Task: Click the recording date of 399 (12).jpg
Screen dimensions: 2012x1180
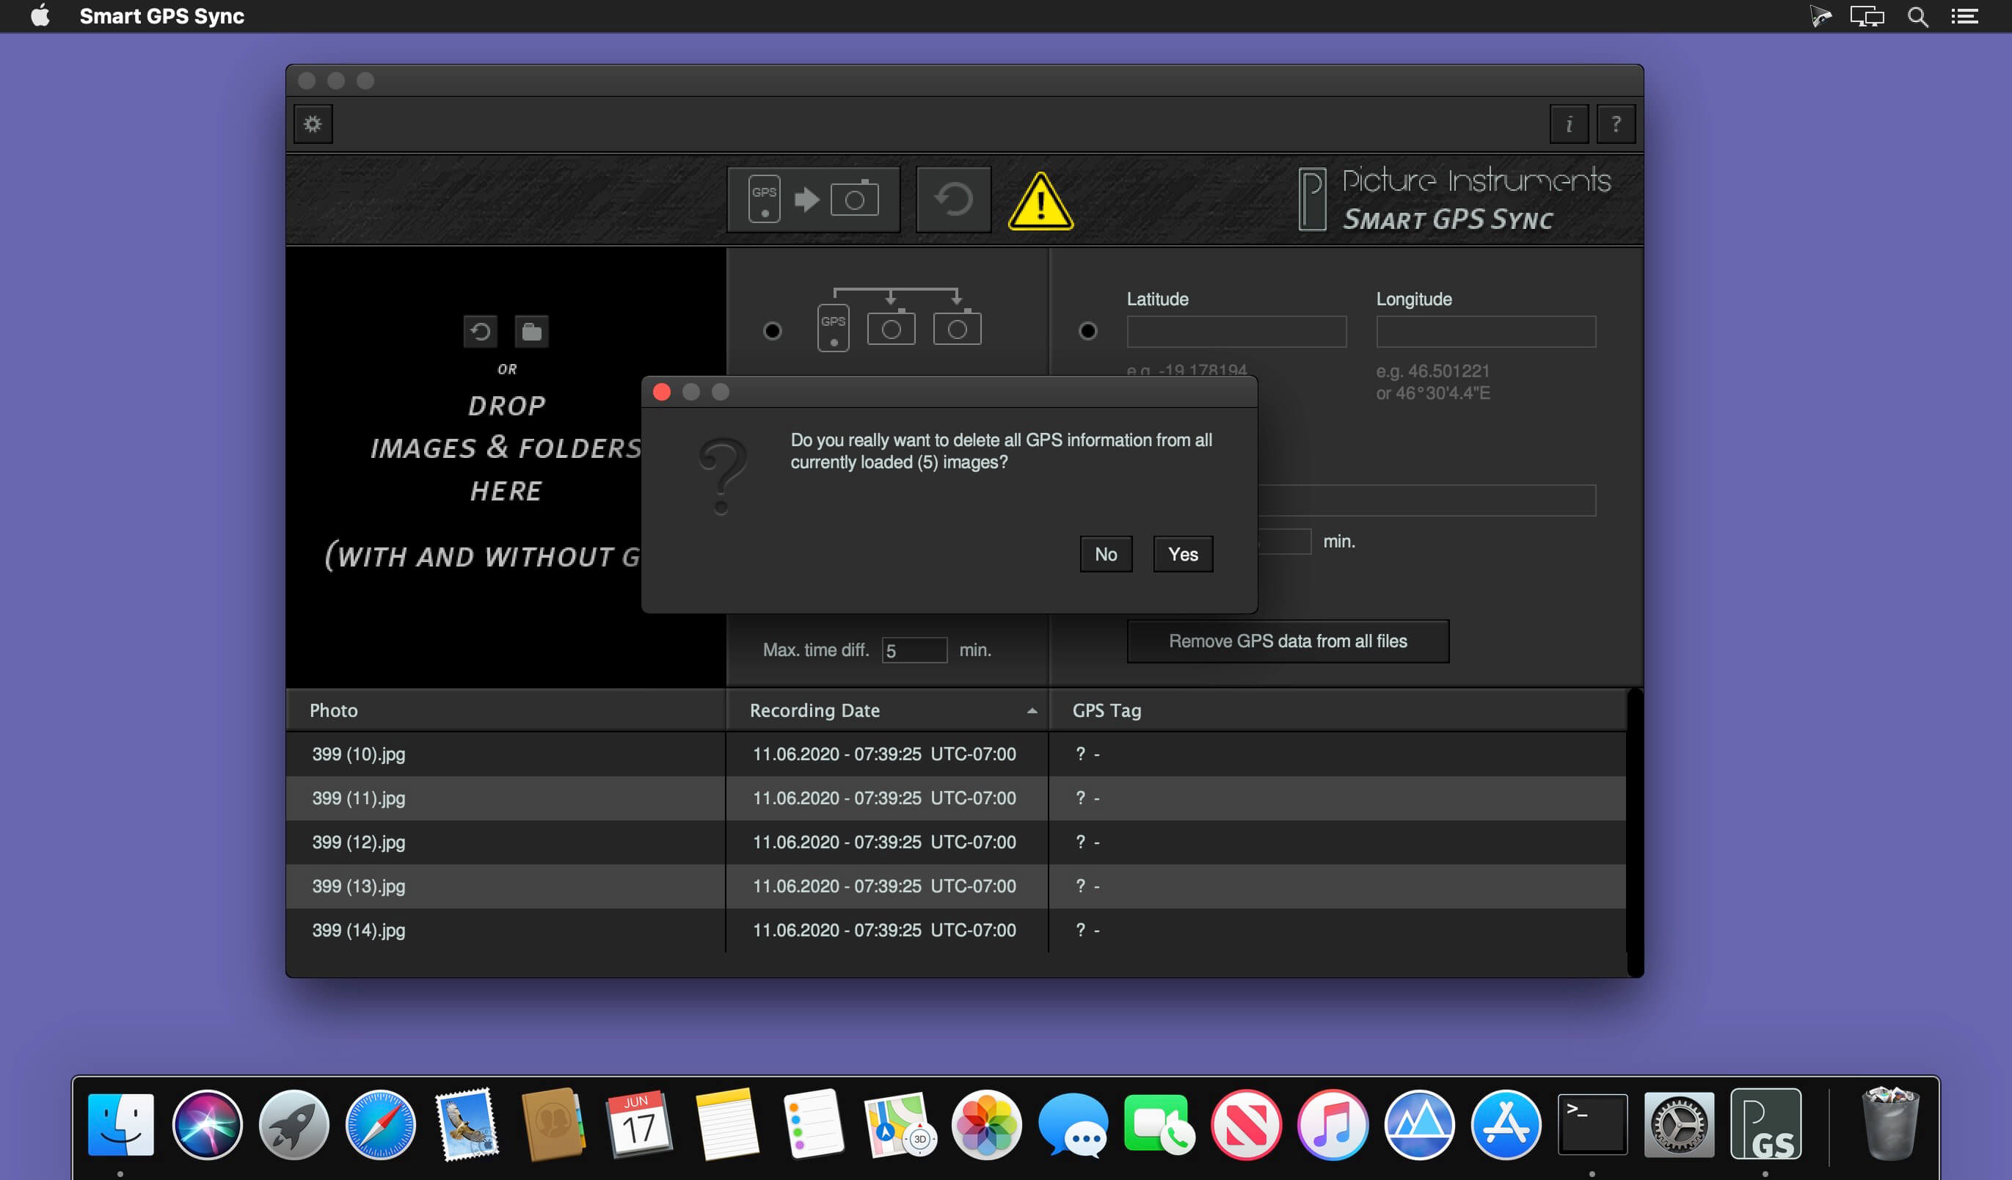Action: click(x=884, y=842)
